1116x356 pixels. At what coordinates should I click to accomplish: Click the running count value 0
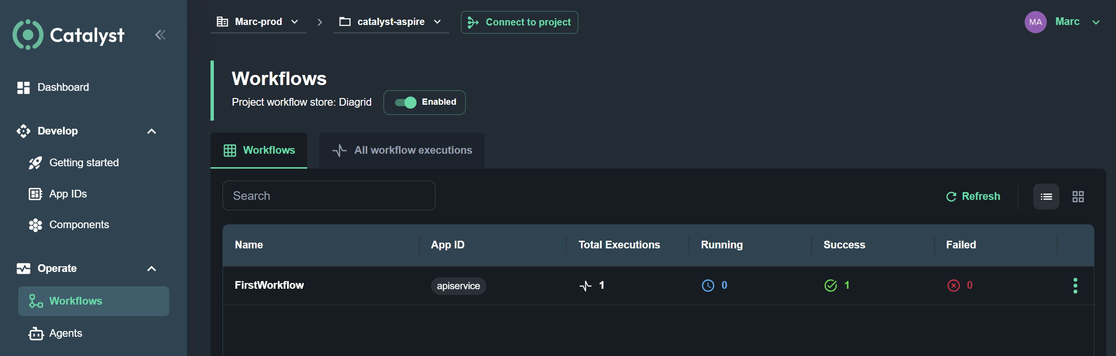click(724, 285)
